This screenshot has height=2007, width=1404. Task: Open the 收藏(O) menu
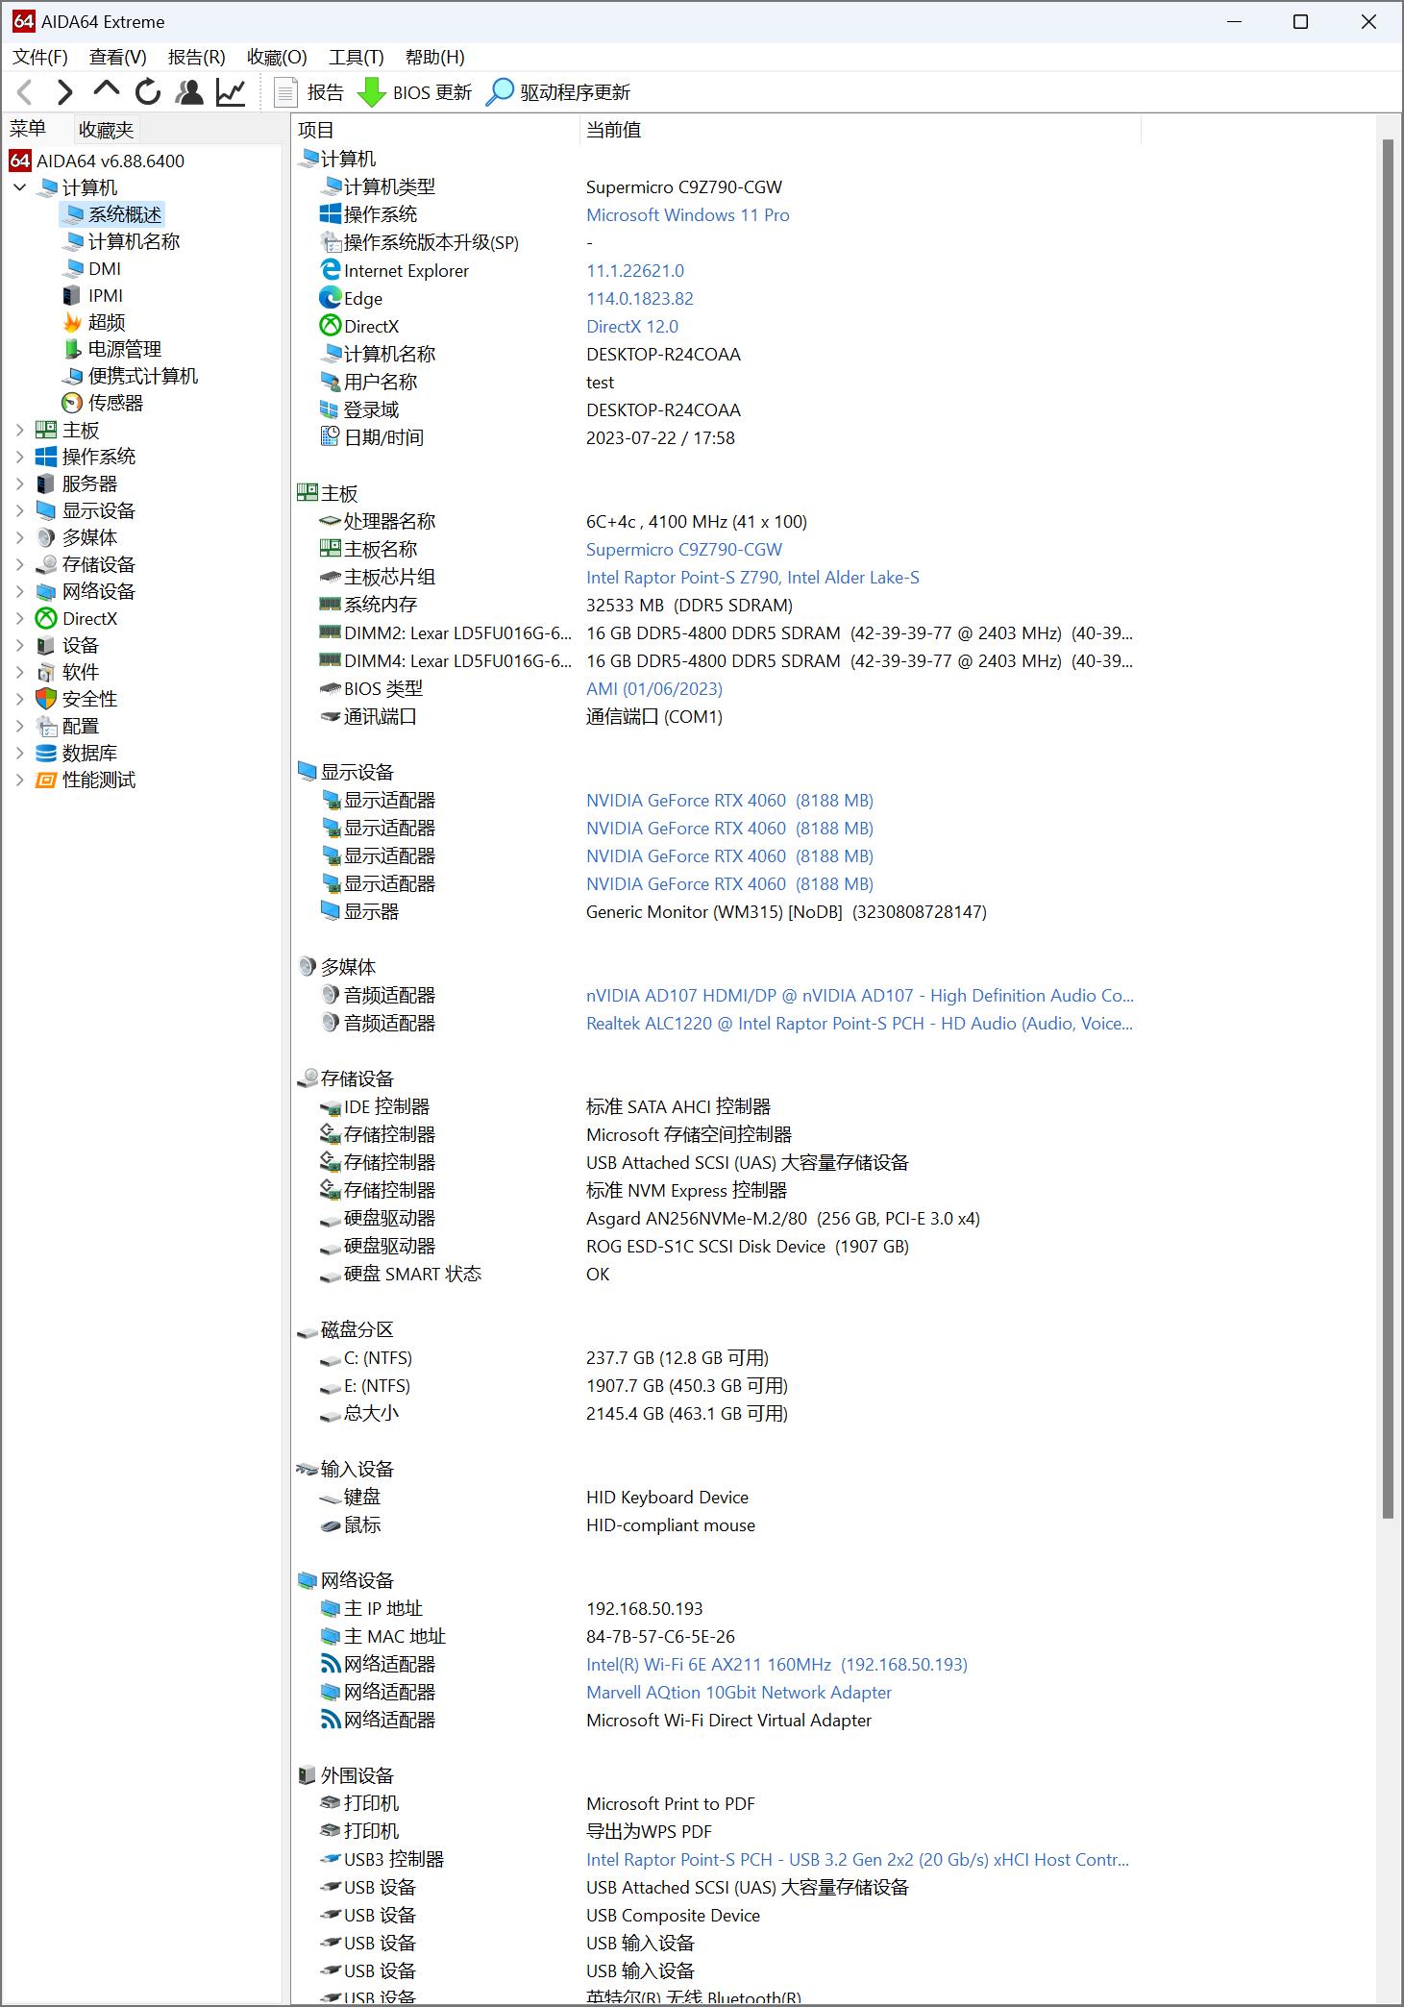[277, 57]
